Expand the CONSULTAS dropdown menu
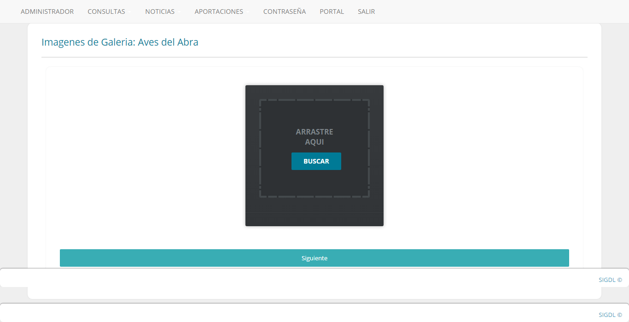 coord(106,12)
